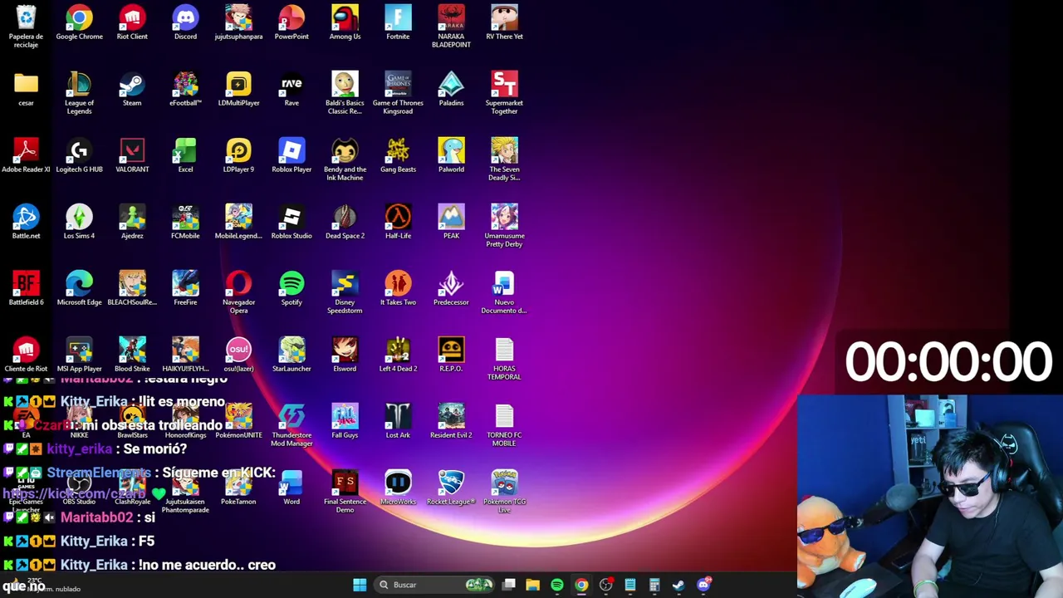Open Bendy and the Ink Machine
Viewport: 1063px width, 598px height.
(345, 159)
